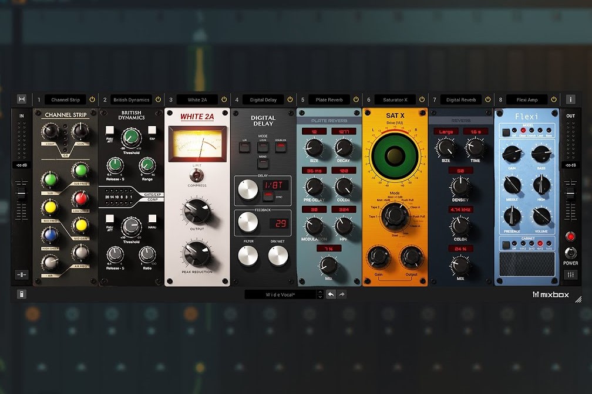Click the Digital Delay DRY/WET knob

[278, 256]
